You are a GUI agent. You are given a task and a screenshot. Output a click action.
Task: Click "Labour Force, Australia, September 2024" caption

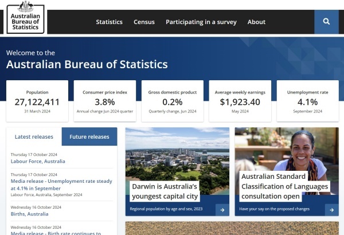pyautogui.click(x=46, y=195)
